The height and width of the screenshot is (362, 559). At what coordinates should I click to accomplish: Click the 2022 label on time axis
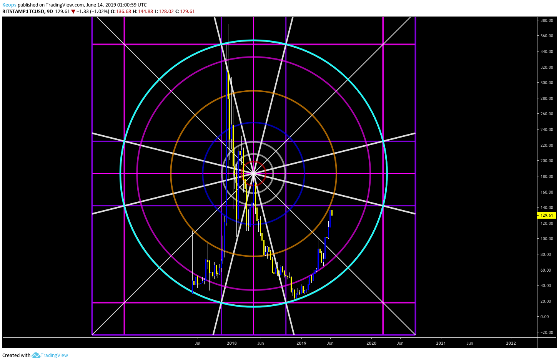click(511, 343)
